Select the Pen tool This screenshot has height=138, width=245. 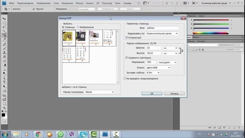click(x=4, y=78)
